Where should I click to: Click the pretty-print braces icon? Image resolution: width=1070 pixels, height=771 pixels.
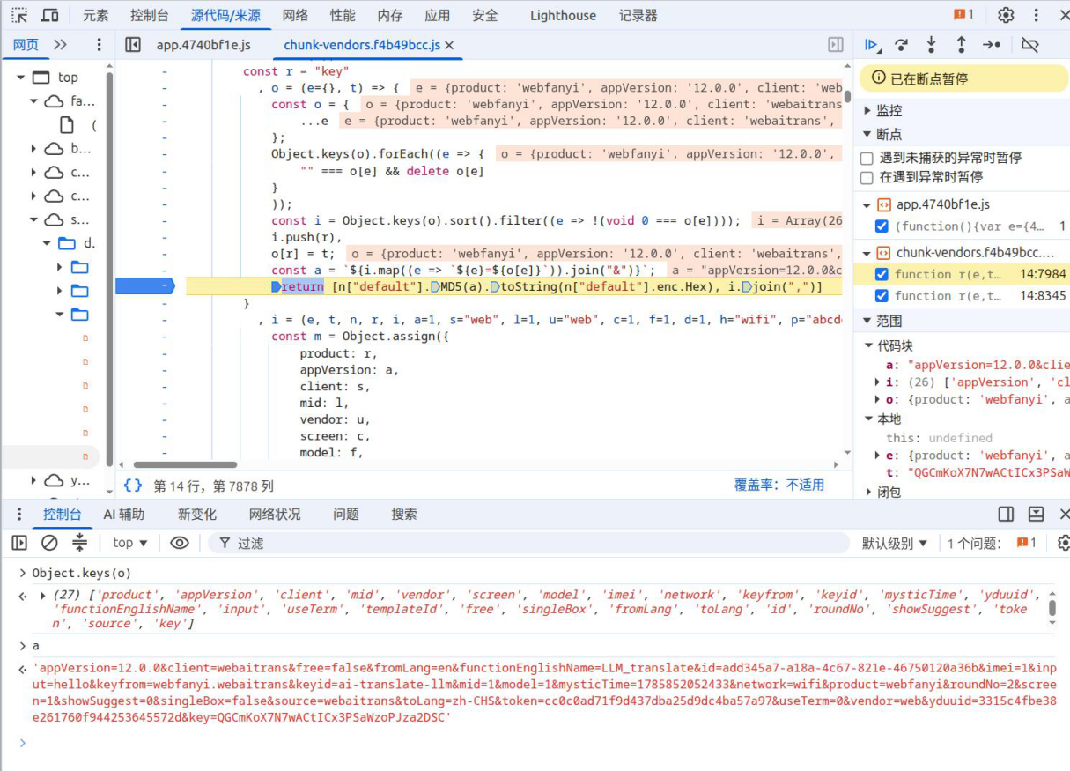tap(133, 485)
